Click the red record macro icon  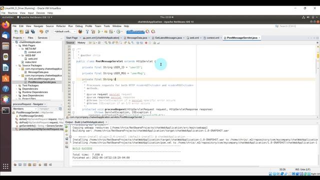point(146,43)
